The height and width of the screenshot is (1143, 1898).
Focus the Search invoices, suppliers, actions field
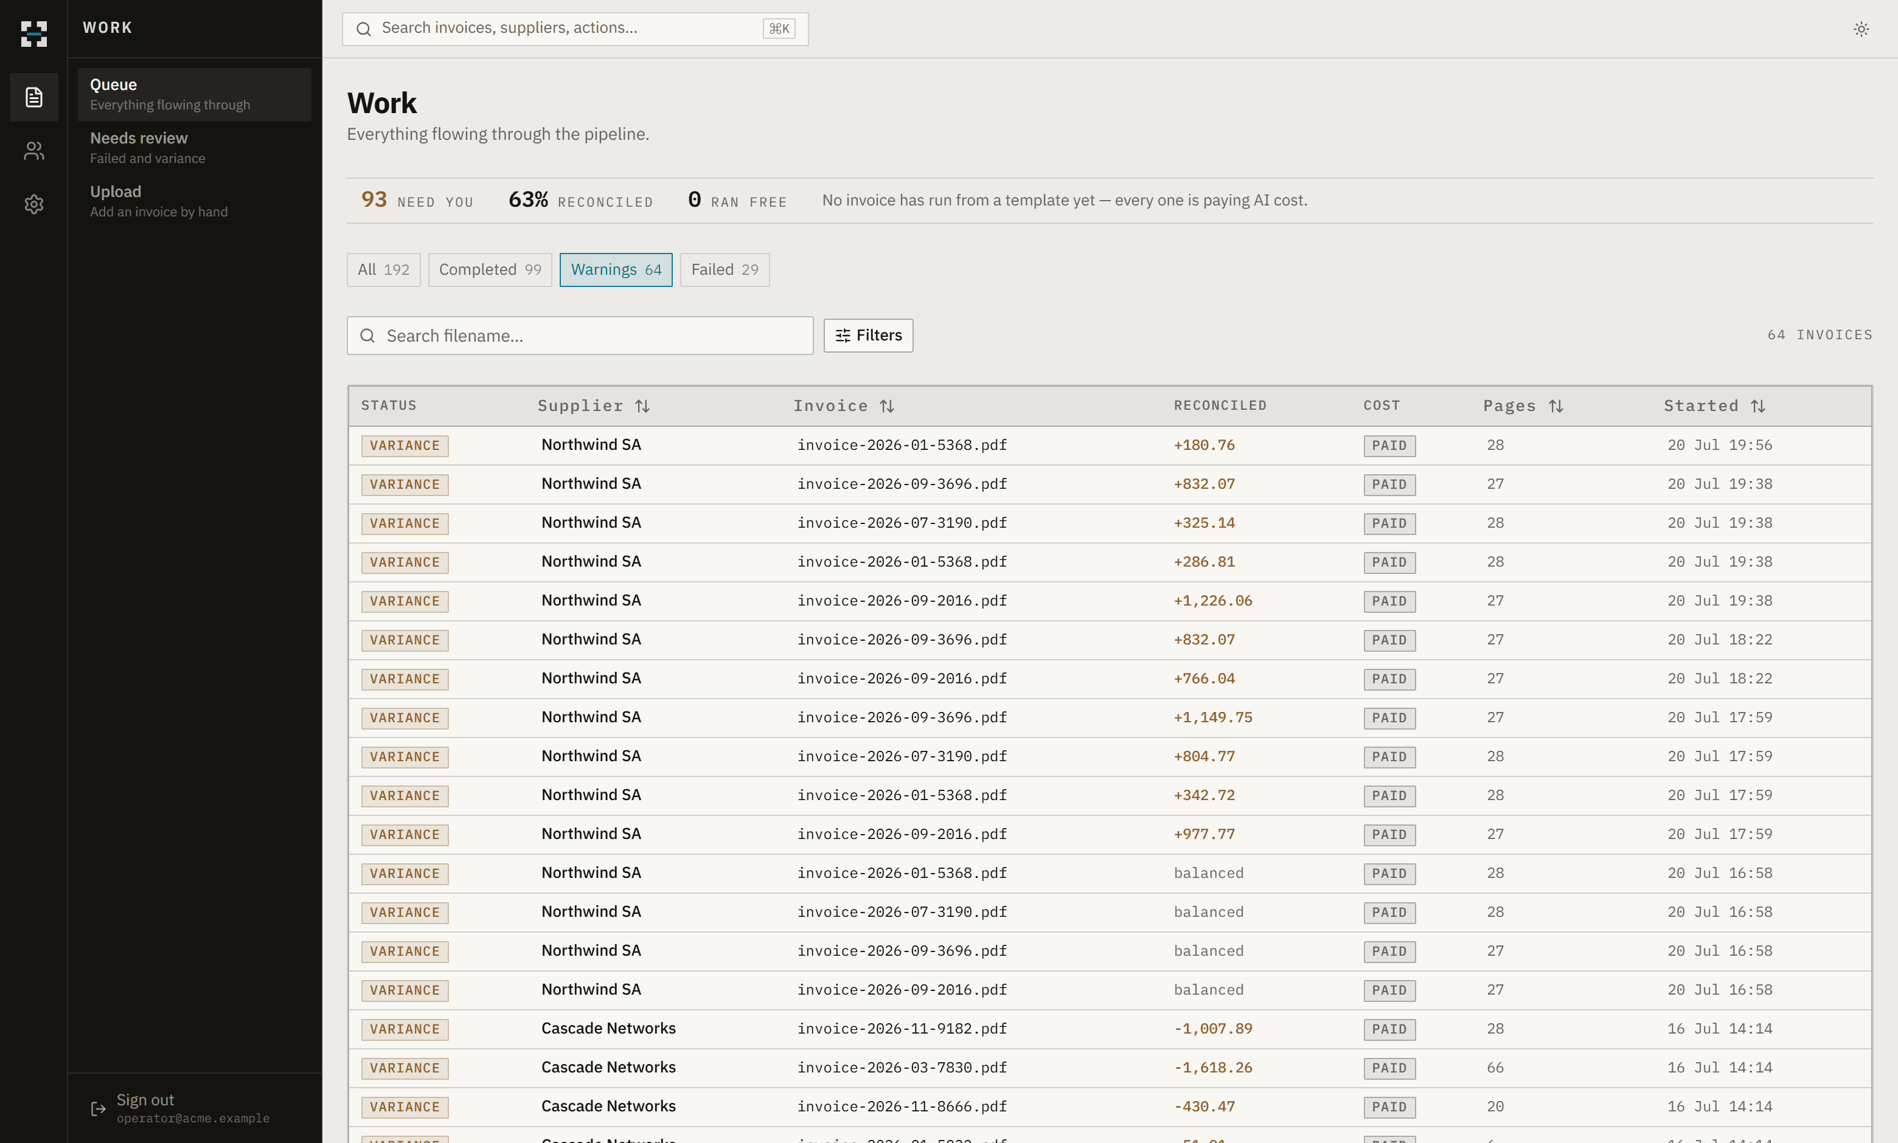coord(575,29)
